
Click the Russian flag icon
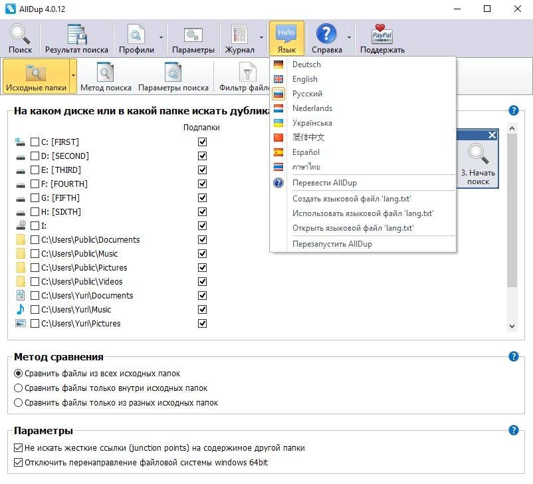pyautogui.click(x=278, y=94)
